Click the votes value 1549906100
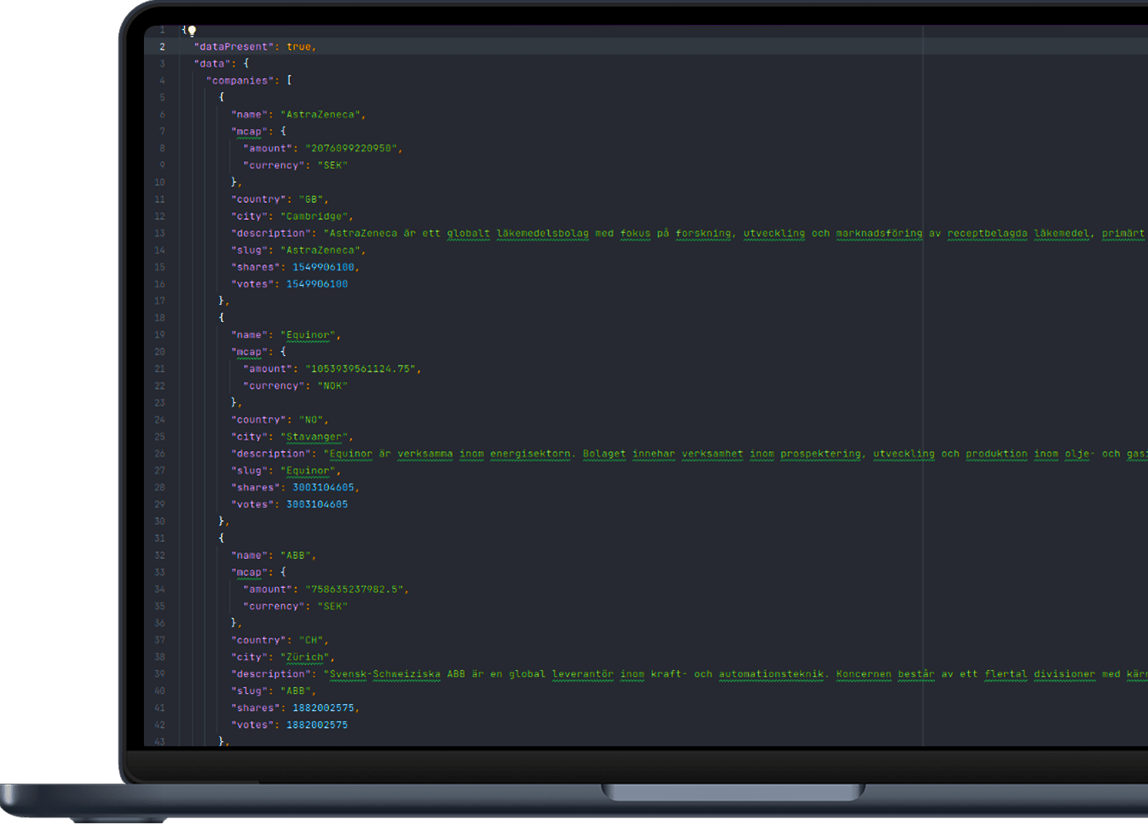The image size is (1148, 825). 317,284
